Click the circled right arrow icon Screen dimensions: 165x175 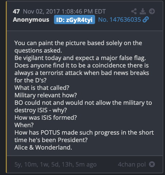[152, 11]
